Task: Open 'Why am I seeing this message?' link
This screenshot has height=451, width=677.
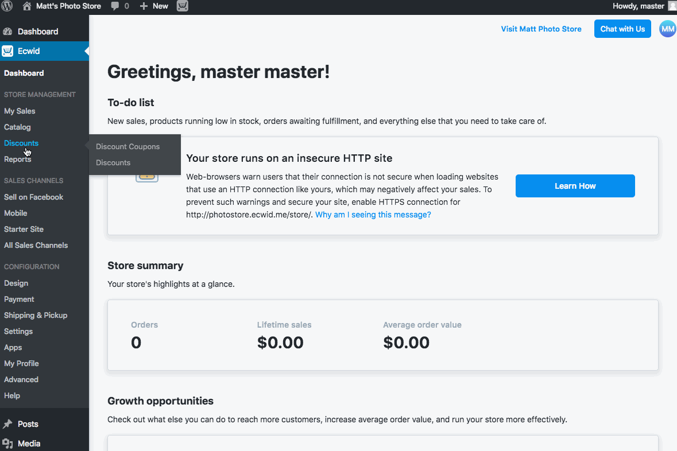Action: tap(373, 215)
